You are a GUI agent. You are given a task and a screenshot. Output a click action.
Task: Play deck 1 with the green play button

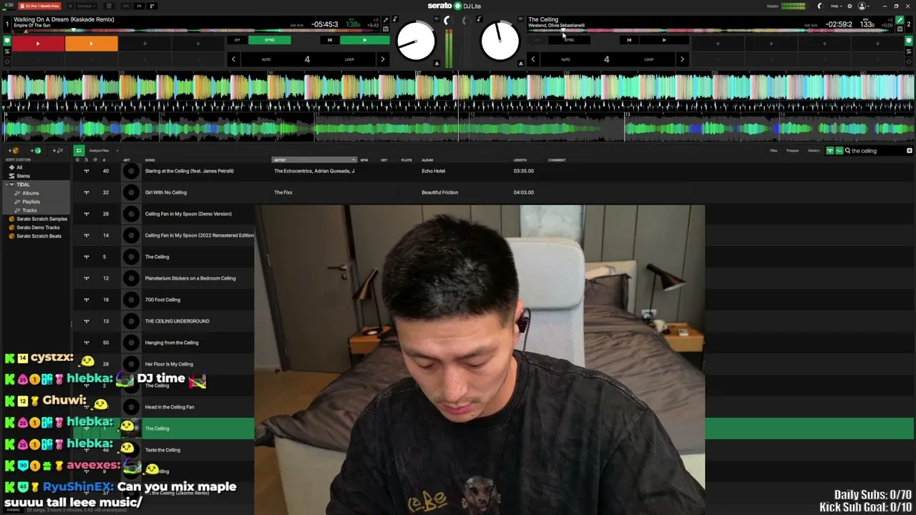pos(364,40)
